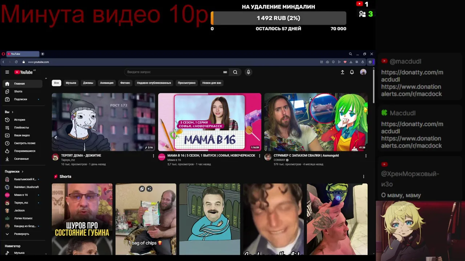Go back with the browser back arrow
465x261 pixels.
click(x=4, y=62)
